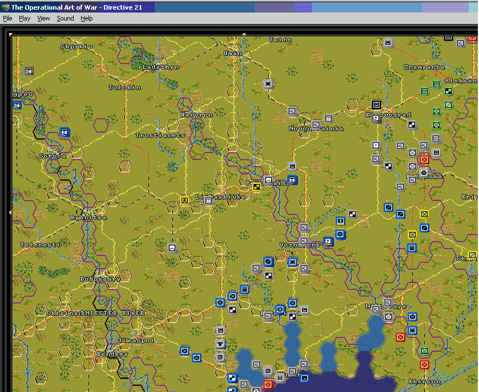This screenshot has height=392, width=479.
Task: Click the Kherson city label
Action: pos(424,382)
